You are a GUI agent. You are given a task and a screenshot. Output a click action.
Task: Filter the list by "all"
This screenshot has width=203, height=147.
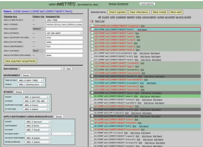pyautogui.click(x=100, y=17)
